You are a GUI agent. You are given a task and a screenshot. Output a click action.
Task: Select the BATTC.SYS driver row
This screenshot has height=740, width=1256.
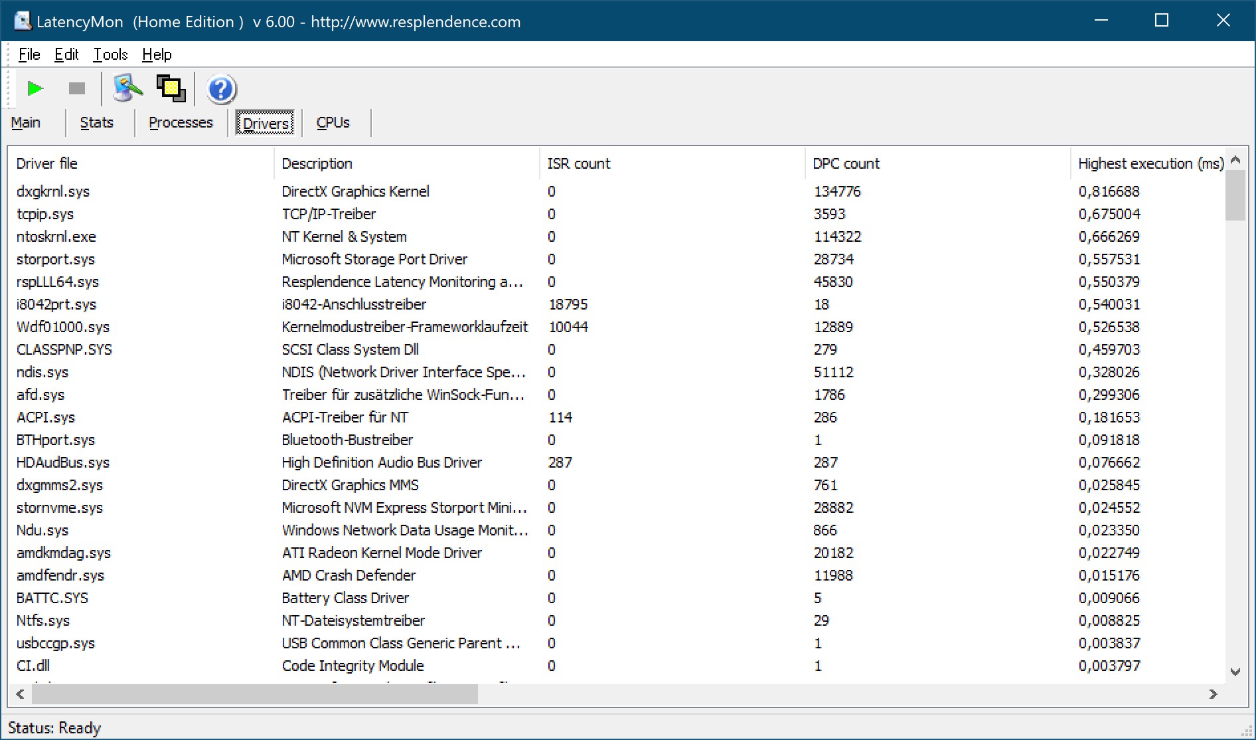pos(617,598)
